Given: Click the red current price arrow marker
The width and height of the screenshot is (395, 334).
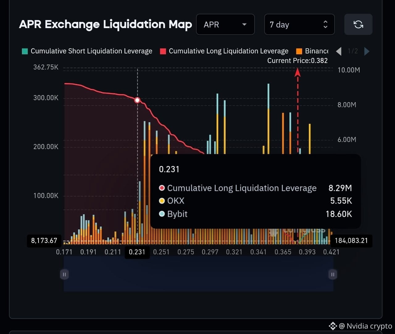Looking at the screenshot, I should tap(297, 73).
